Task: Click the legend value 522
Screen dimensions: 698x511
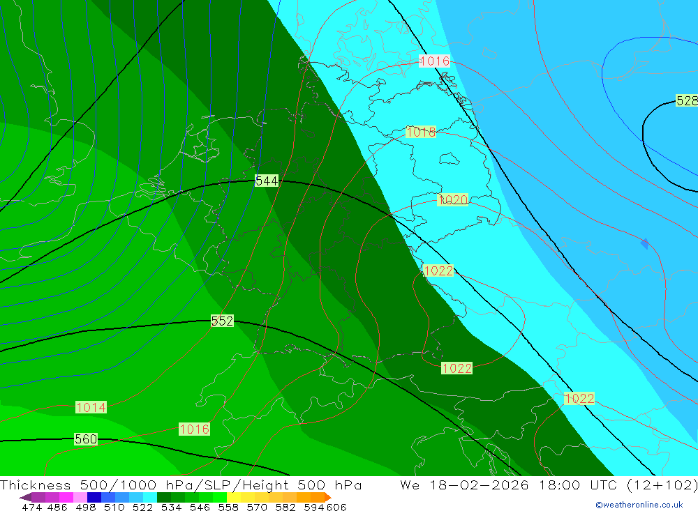Action: 142,508
